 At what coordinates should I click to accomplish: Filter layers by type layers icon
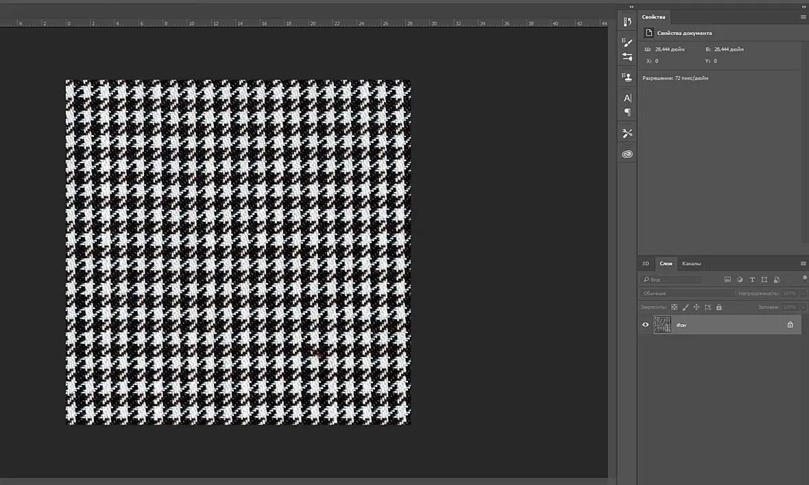coord(752,279)
